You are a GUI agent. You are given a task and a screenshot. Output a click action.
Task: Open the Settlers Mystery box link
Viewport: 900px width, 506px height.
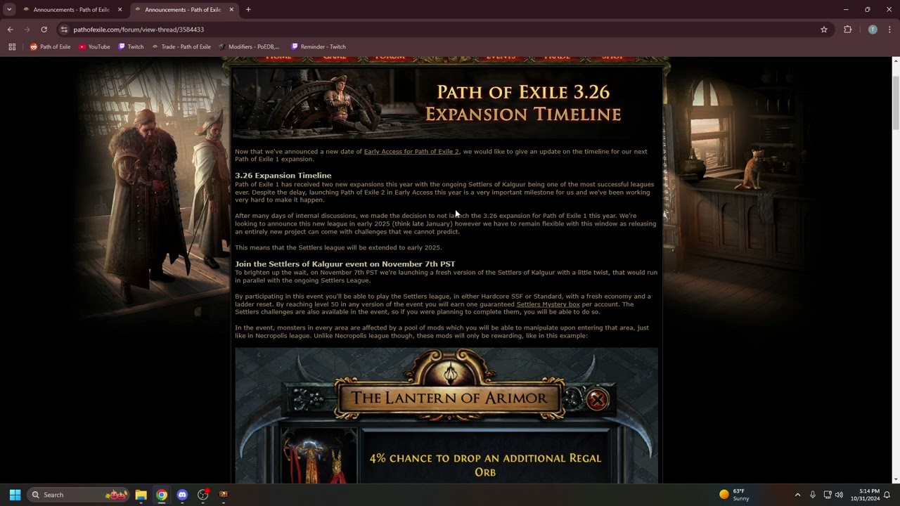pos(548,304)
